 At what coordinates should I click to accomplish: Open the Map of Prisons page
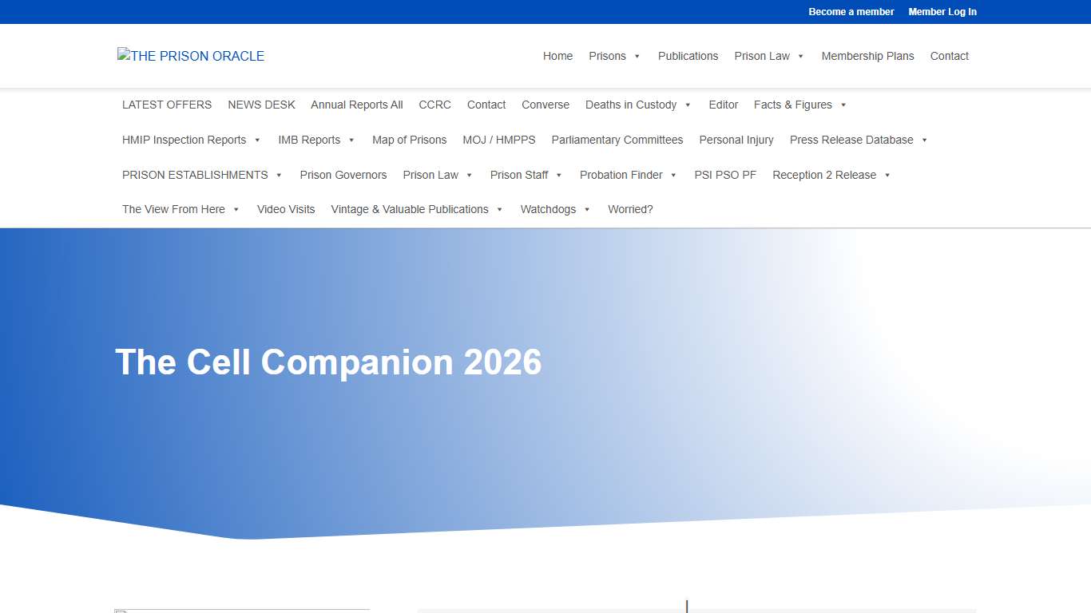tap(409, 140)
